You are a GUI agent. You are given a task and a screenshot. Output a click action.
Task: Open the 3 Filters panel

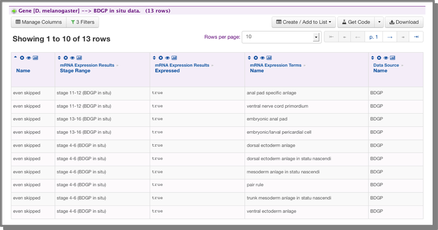point(83,22)
